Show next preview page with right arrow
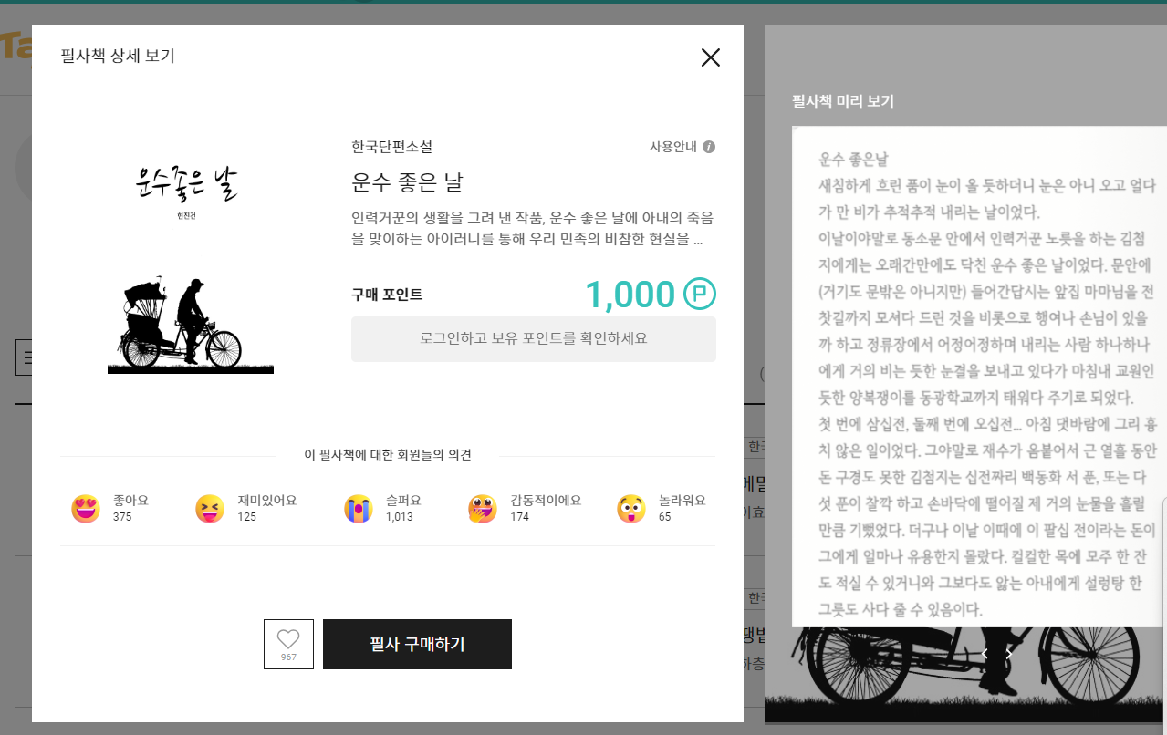1167x735 pixels. click(x=1008, y=654)
